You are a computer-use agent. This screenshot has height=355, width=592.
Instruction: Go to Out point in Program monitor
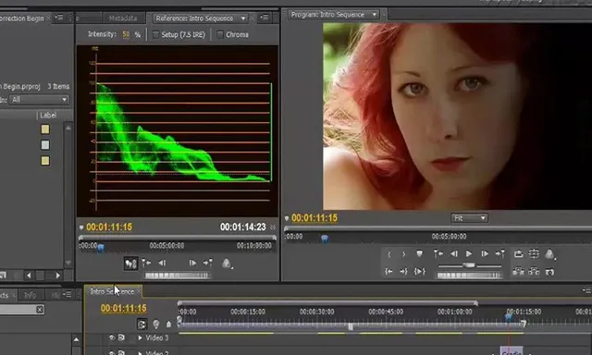499,254
